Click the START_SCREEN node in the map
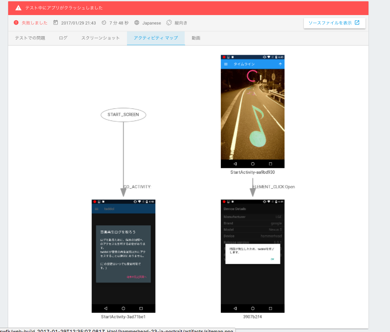This screenshot has width=390, height=332. (x=124, y=115)
